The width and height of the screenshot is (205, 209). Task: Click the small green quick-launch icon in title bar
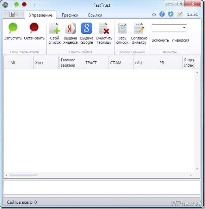[x=17, y=5]
